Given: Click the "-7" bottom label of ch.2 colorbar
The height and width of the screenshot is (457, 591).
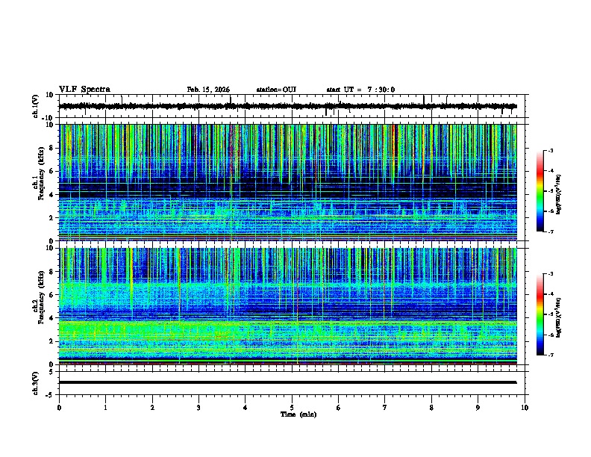Looking at the screenshot, I should click(551, 355).
